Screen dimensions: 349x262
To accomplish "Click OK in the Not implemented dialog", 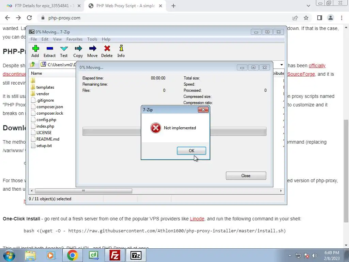I will coord(192,151).
